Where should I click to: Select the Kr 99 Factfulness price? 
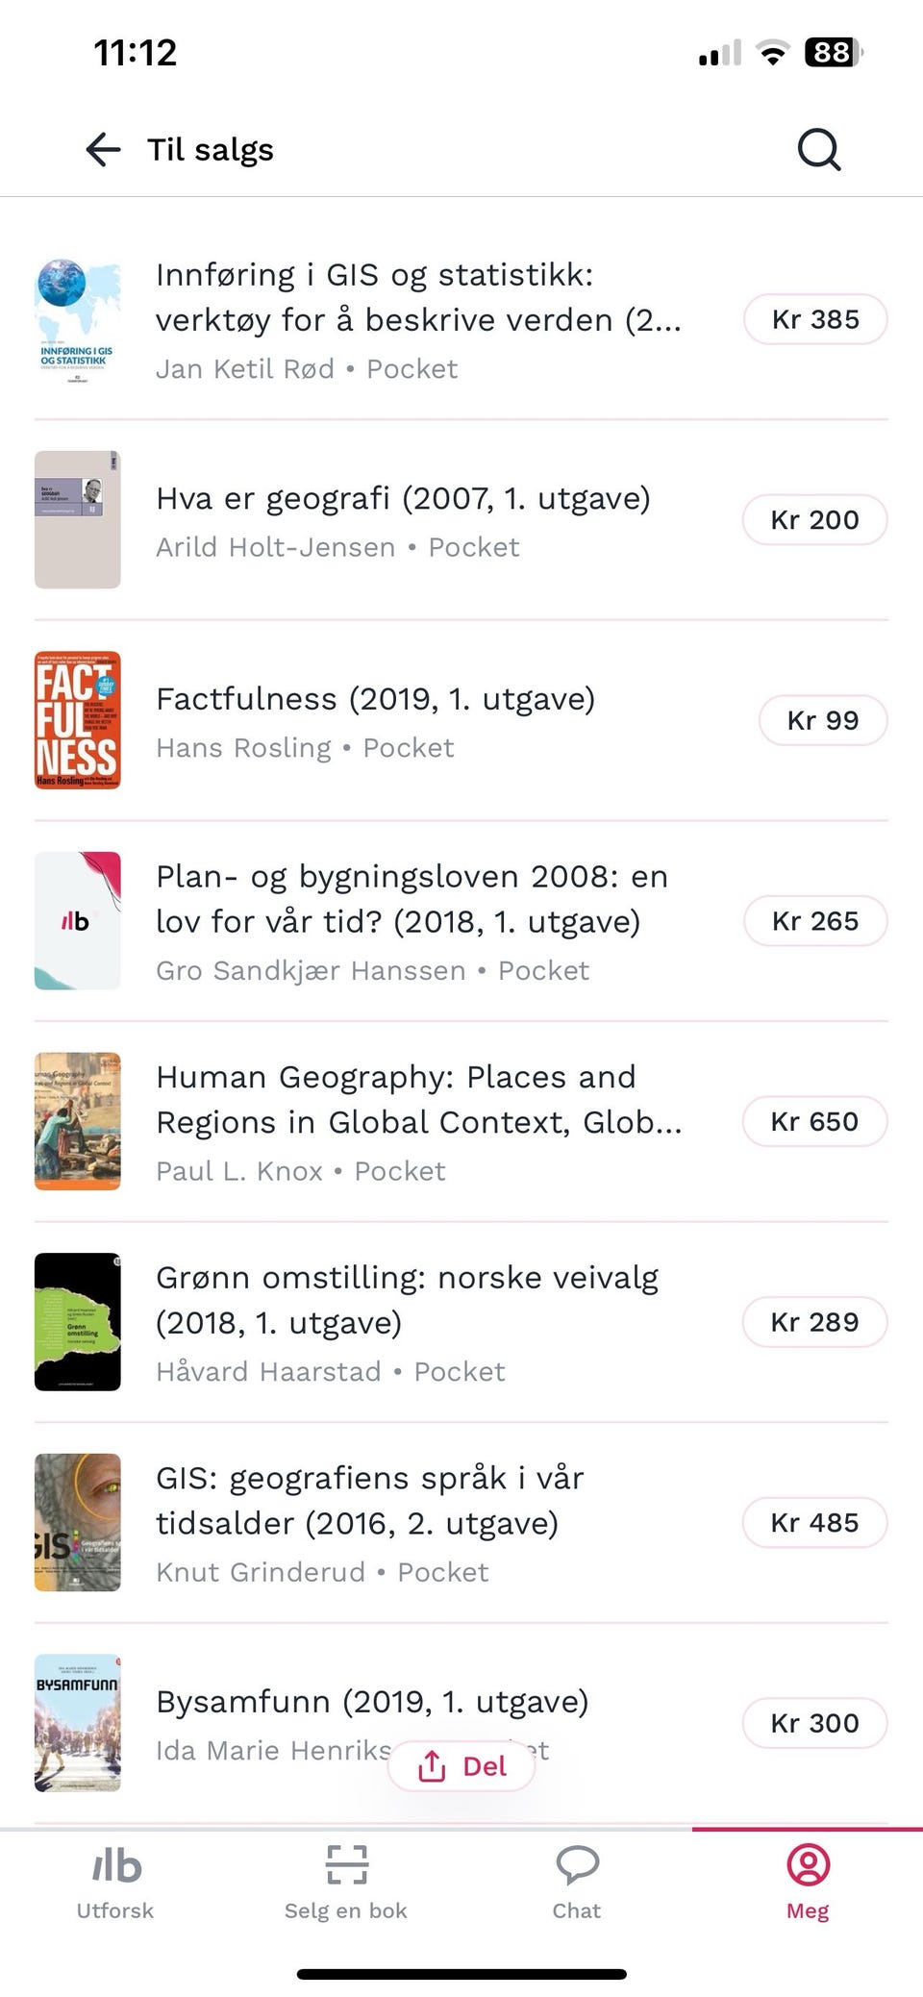tap(823, 720)
